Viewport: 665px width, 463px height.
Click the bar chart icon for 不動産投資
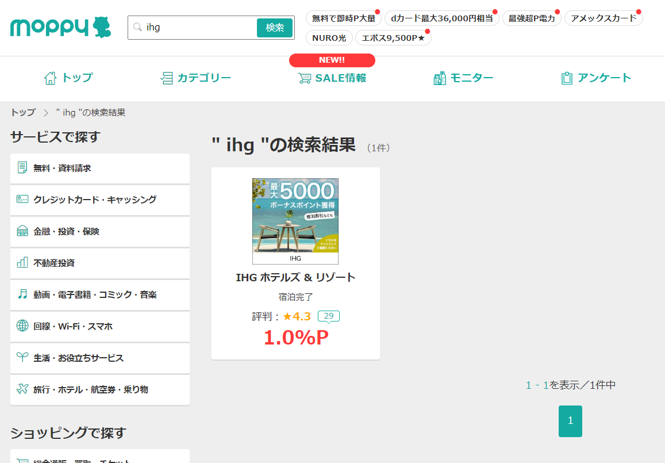click(x=22, y=262)
